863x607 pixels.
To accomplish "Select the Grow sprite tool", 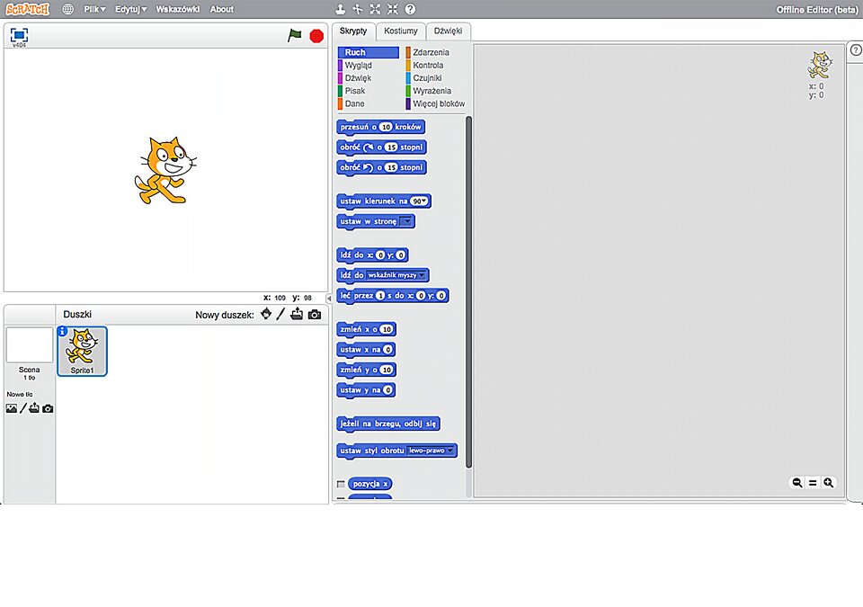I will click(375, 9).
